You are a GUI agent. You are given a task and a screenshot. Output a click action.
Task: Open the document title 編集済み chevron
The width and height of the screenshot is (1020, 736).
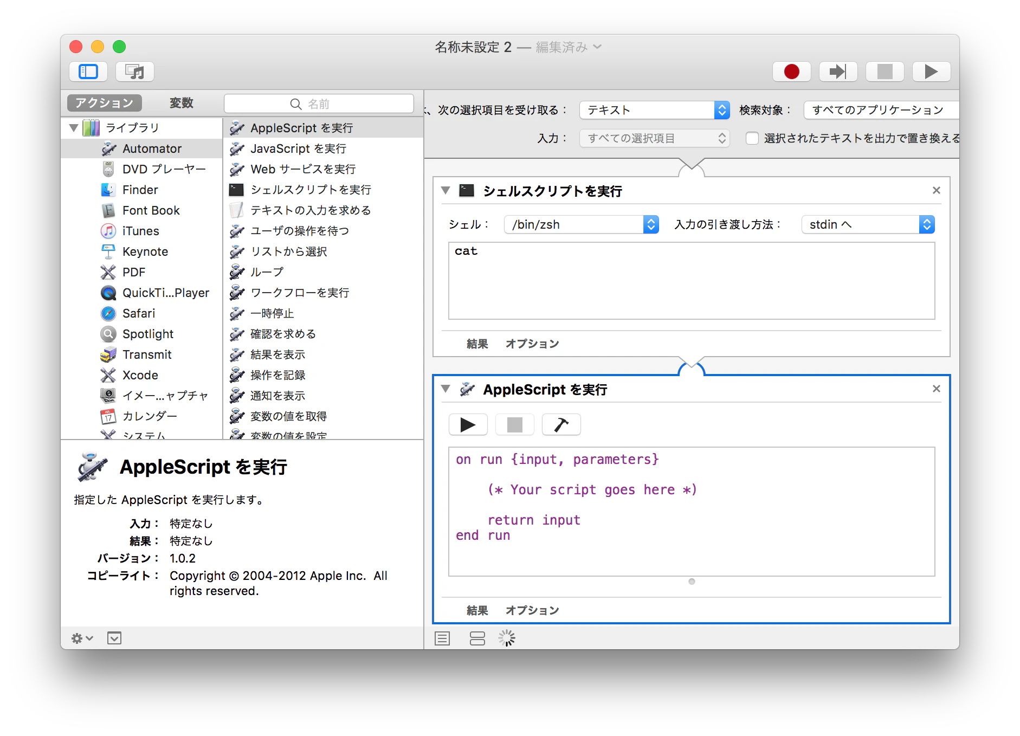tap(597, 47)
